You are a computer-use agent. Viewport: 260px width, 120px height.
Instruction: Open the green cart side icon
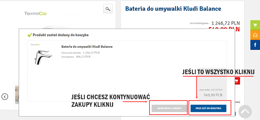coord(255,25)
